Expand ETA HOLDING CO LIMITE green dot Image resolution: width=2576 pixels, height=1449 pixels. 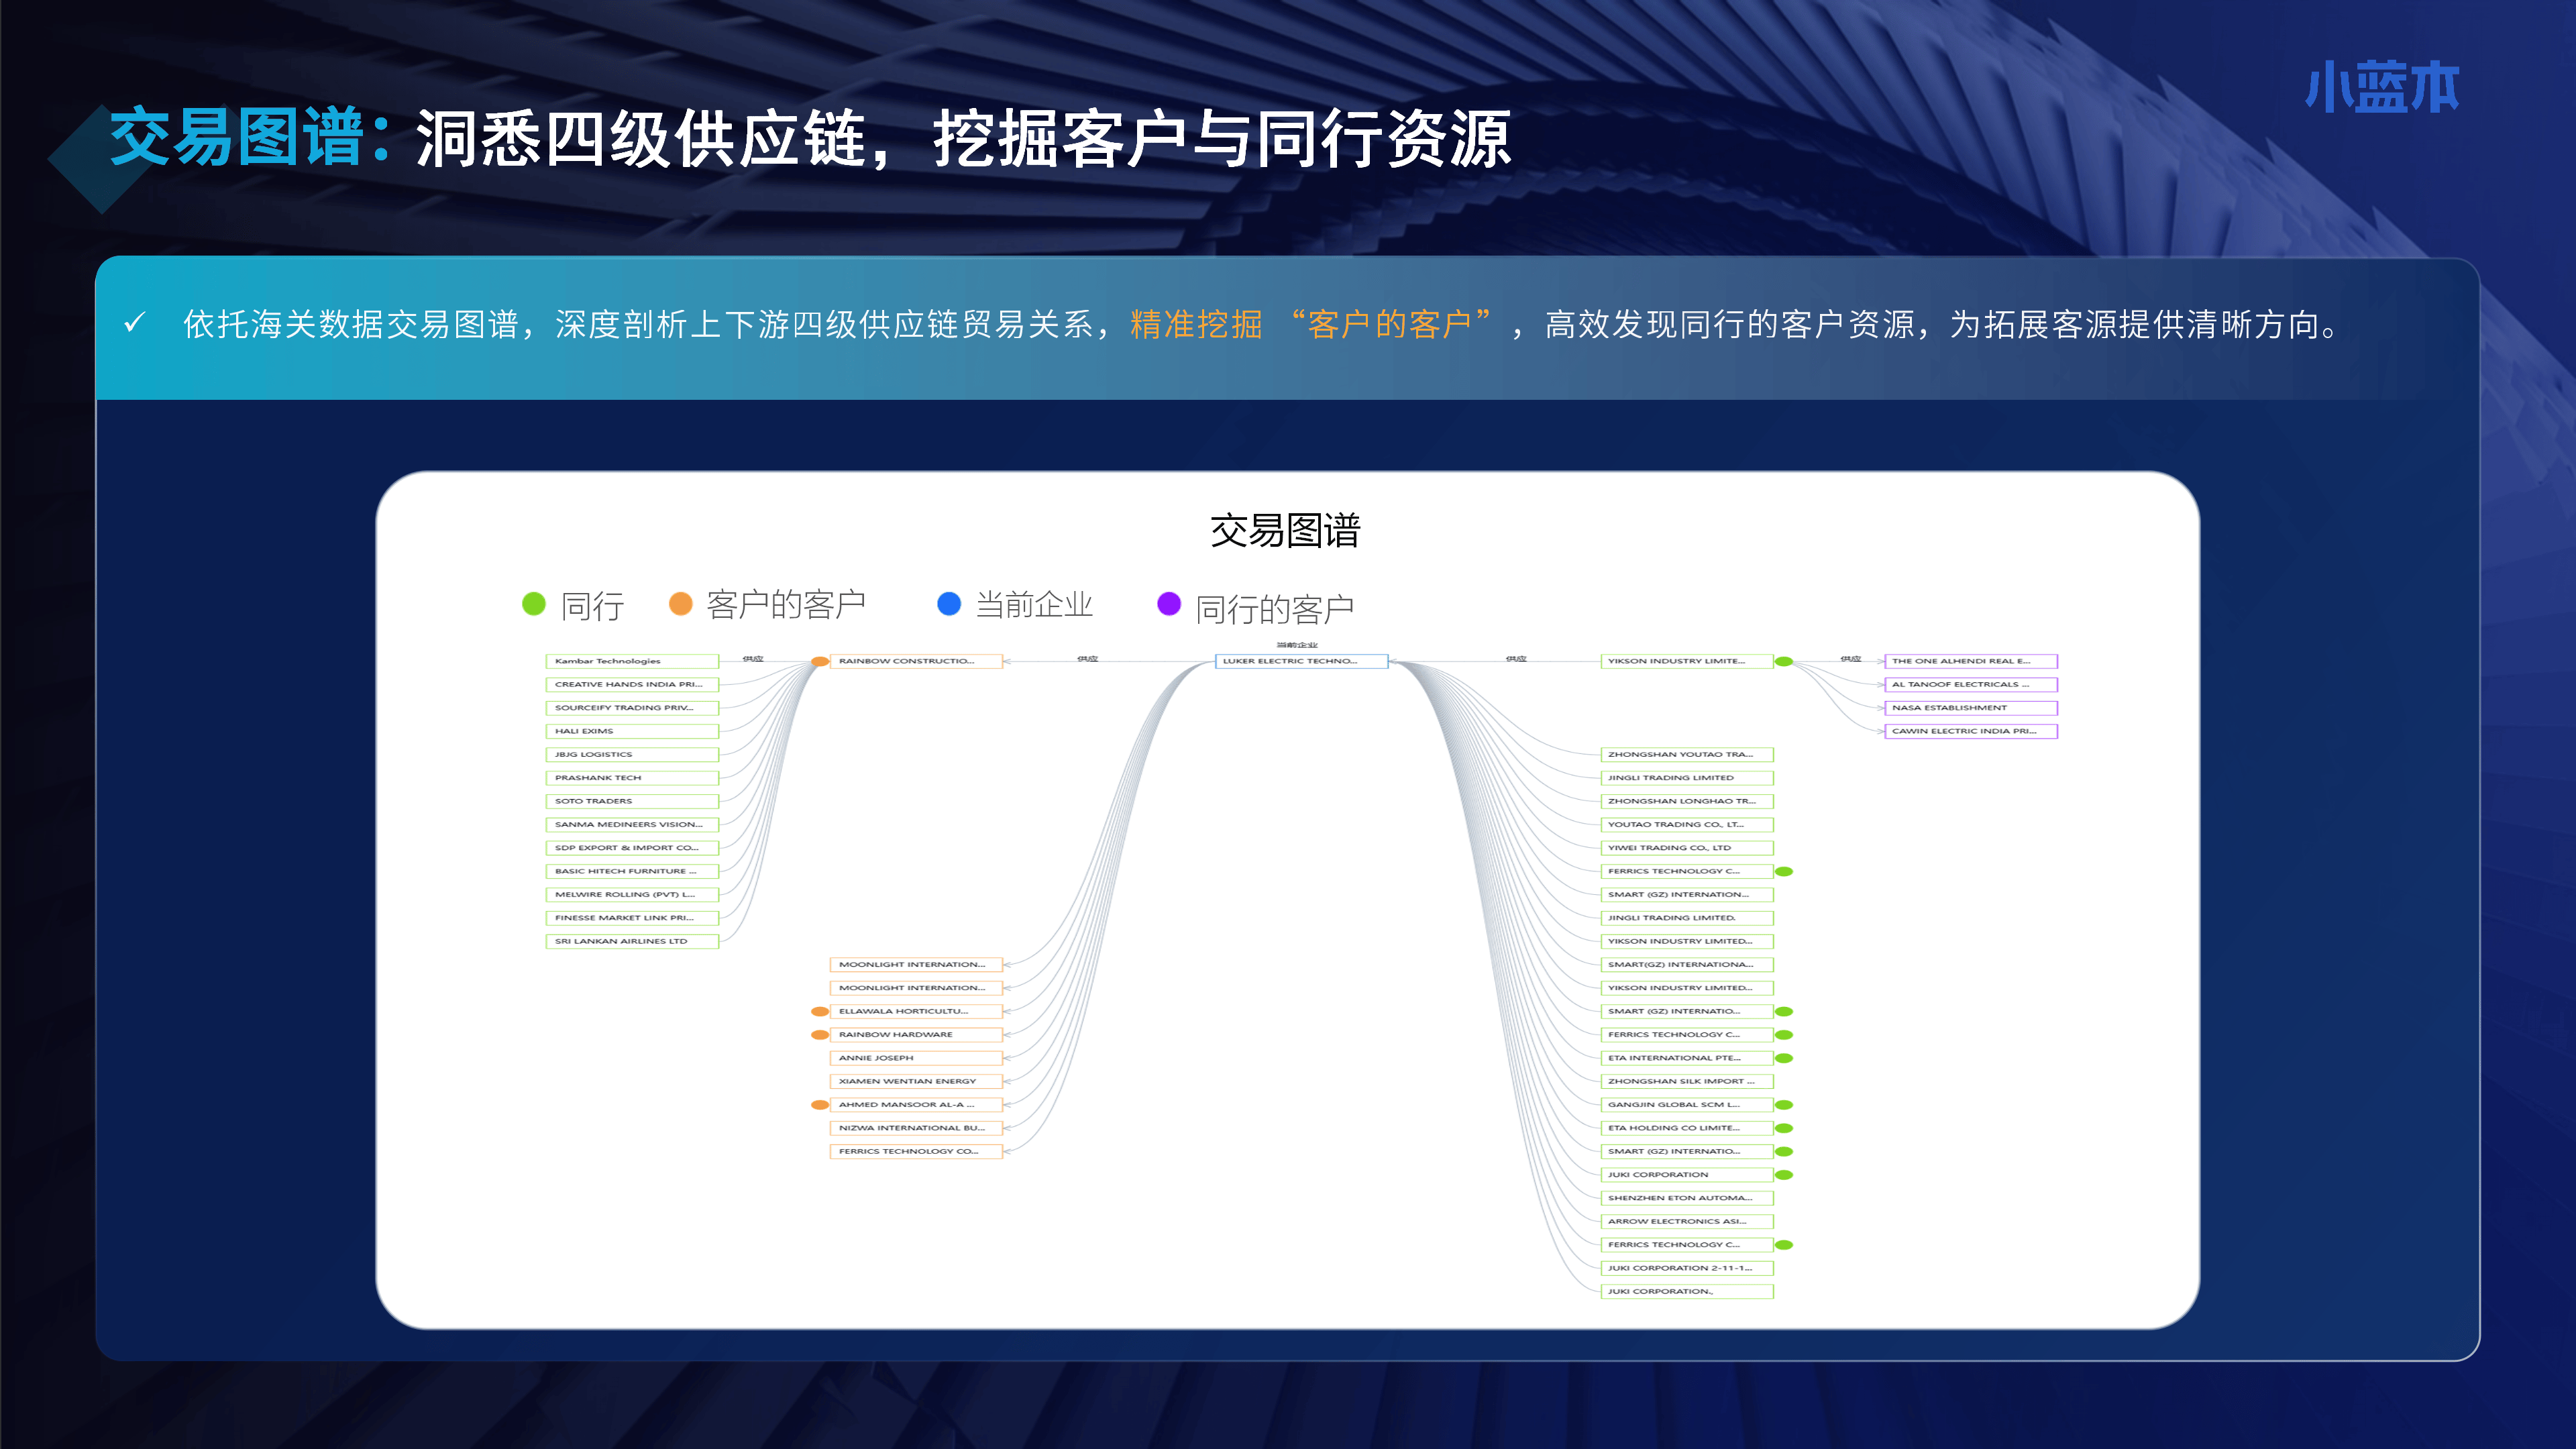[1784, 1128]
